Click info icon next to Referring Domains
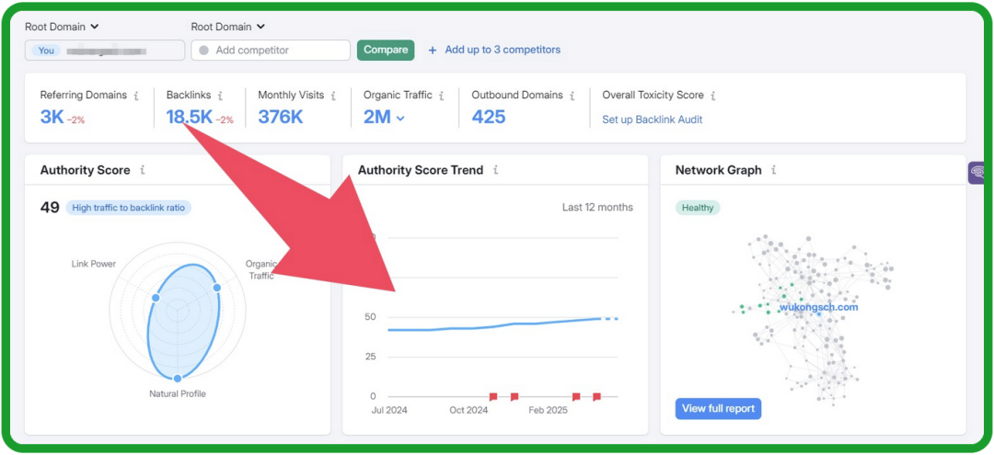The width and height of the screenshot is (994, 455). tap(136, 96)
